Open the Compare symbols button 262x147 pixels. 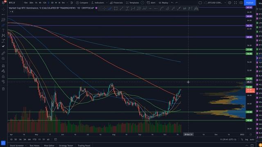(x=82, y=3)
